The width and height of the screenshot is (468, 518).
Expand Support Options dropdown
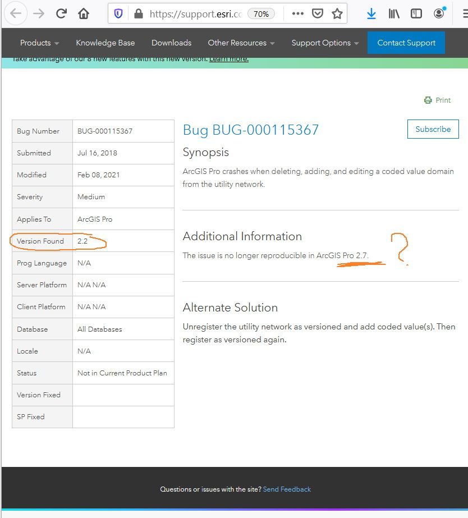325,43
